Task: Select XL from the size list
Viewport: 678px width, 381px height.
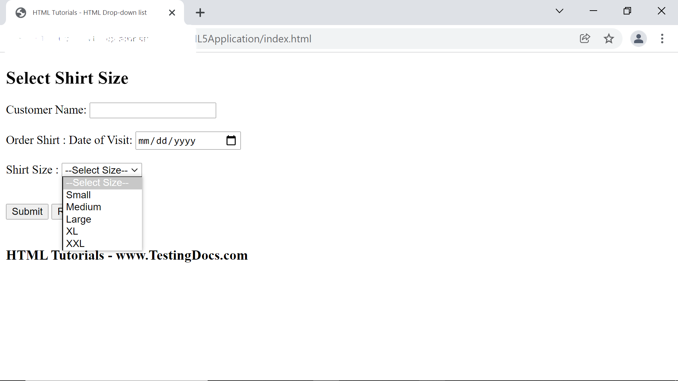Action: coord(102,231)
